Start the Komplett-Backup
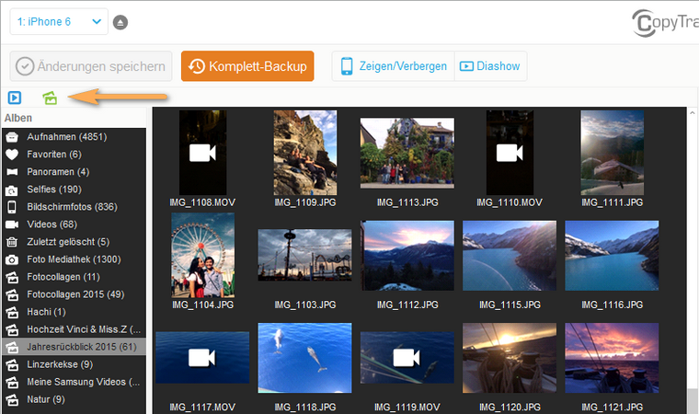Screen dimensions: 699x414 click(x=247, y=66)
